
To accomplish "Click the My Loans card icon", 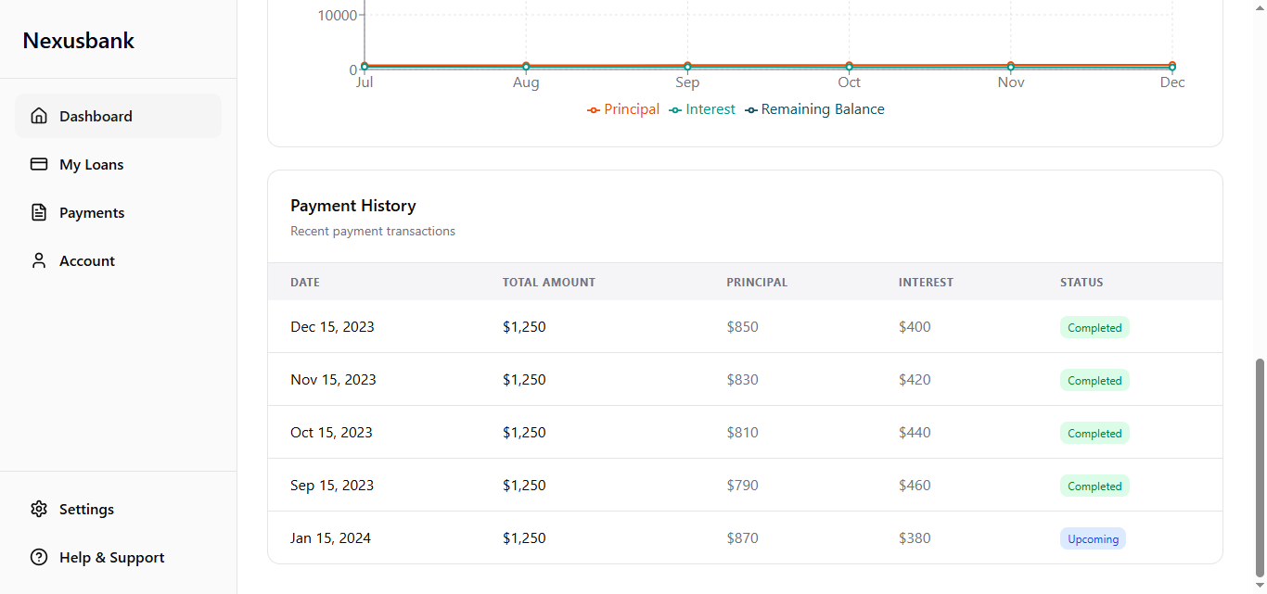I will [39, 164].
